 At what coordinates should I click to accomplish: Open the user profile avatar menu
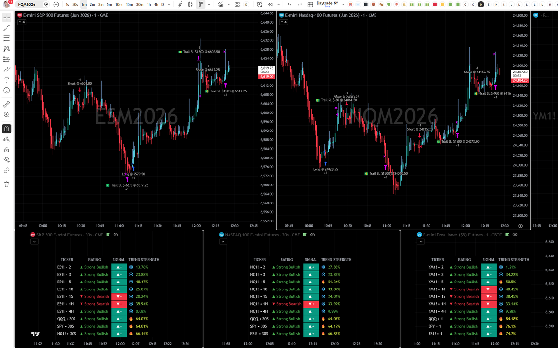coord(7,4)
